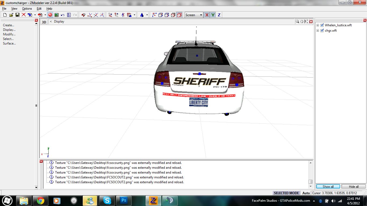Click the Undo arrow icon
This screenshot has height=206, width=367.
63,15
